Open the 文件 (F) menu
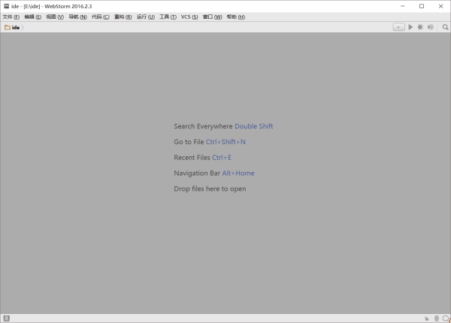Image resolution: width=451 pixels, height=323 pixels. coord(11,17)
